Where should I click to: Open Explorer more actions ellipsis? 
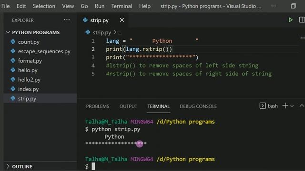67,20
